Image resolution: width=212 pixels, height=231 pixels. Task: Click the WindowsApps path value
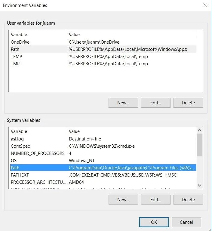click(128, 49)
